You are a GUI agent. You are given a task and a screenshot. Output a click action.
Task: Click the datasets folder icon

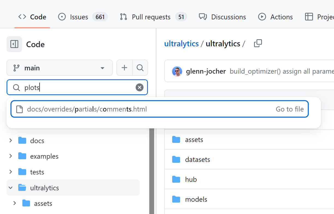pos(176,159)
